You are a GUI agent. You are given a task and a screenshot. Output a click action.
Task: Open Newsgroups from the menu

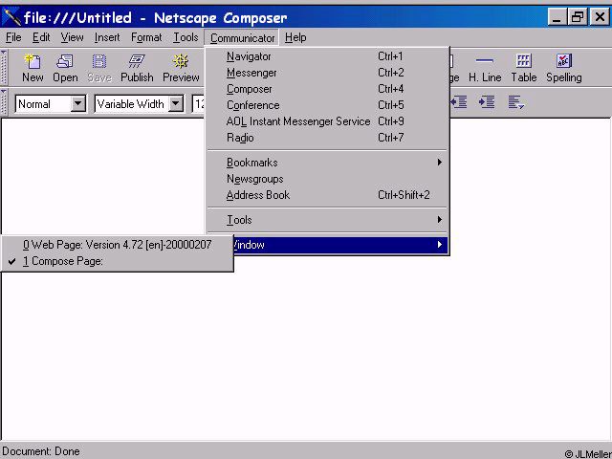pyautogui.click(x=327, y=179)
